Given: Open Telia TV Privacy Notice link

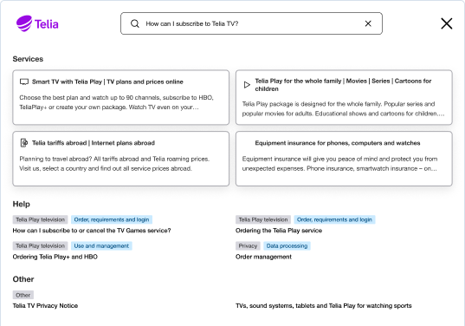Looking at the screenshot, I should 45,305.
